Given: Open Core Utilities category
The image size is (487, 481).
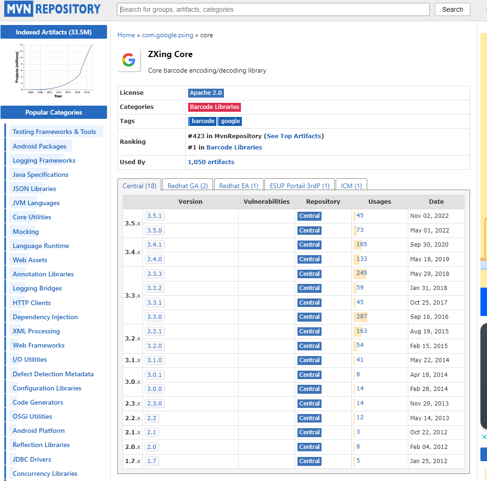Looking at the screenshot, I should pos(32,217).
